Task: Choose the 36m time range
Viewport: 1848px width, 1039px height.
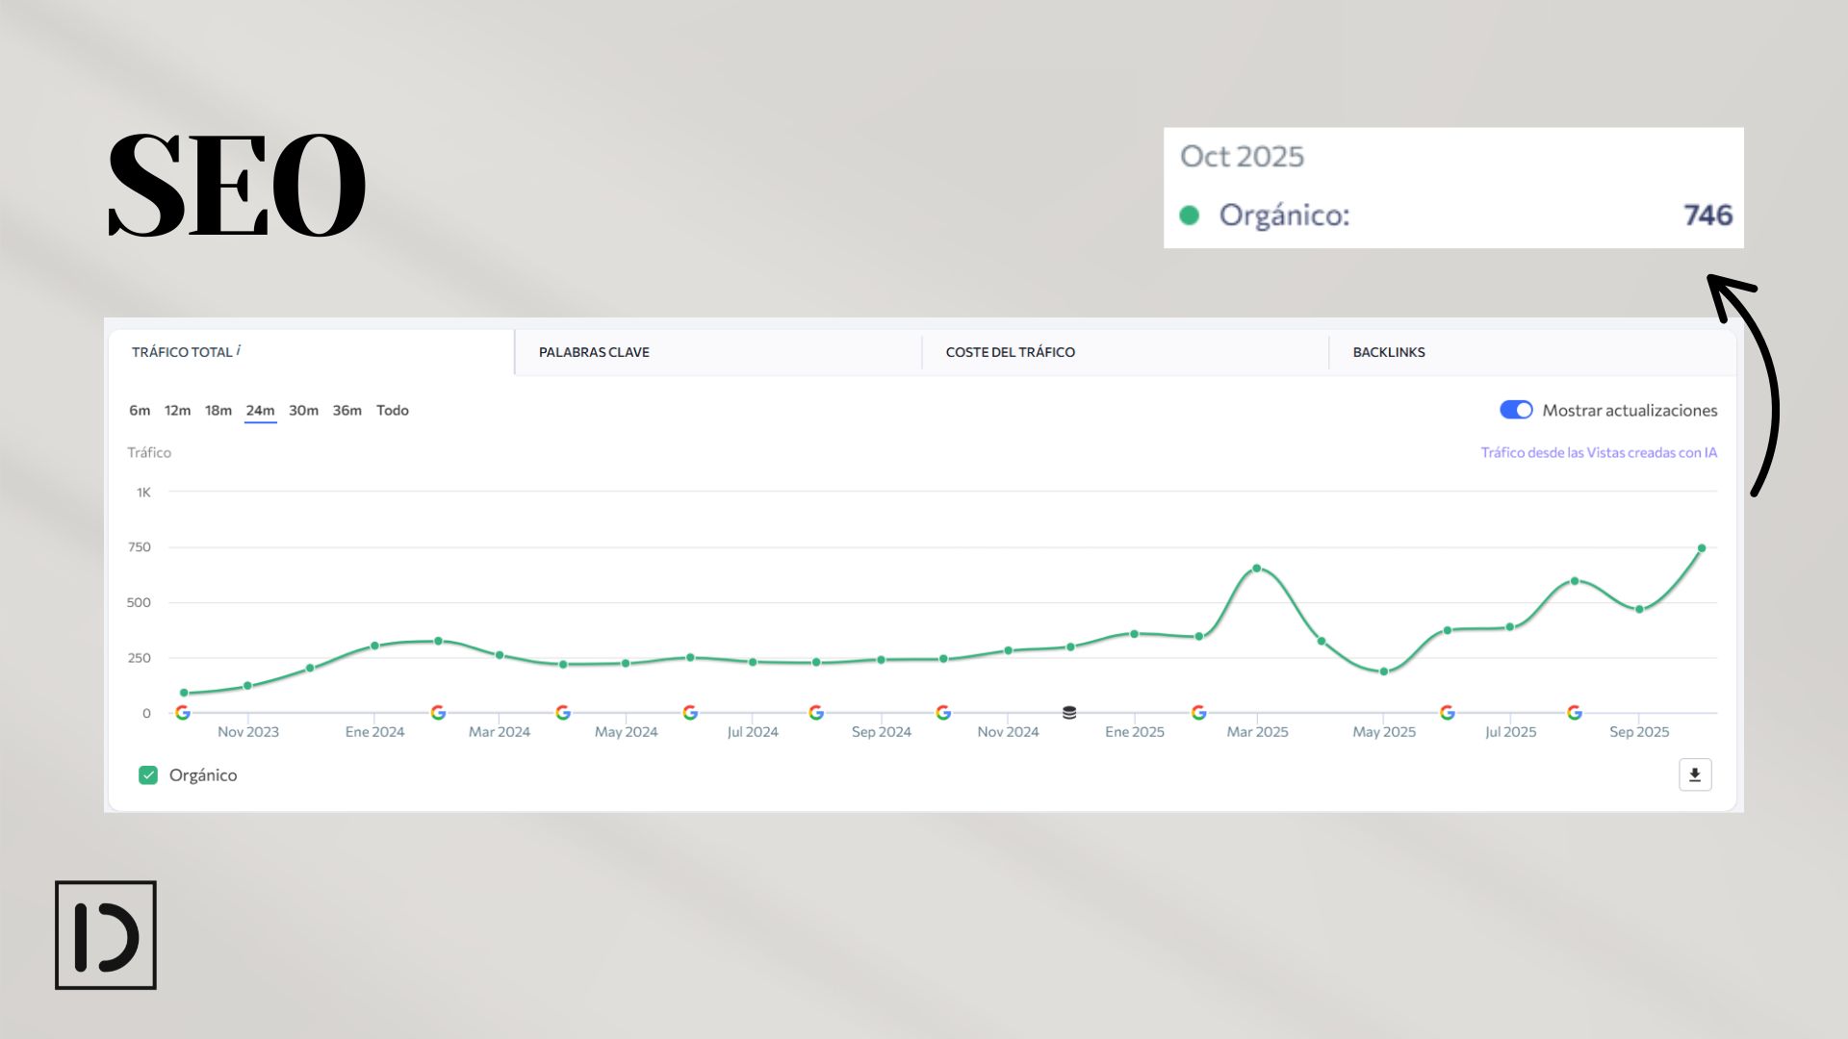Action: coord(346,410)
